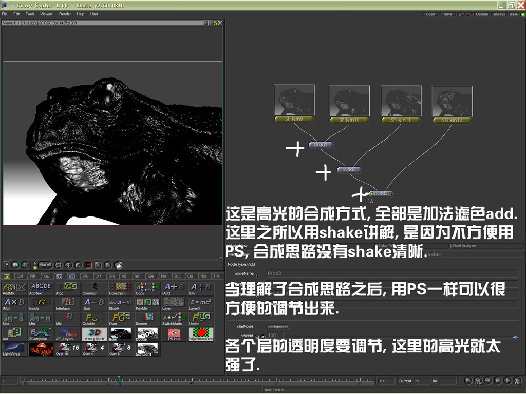Insert the SoftLight node
The height and width of the screenshot is (394, 526).
[x=147, y=349]
